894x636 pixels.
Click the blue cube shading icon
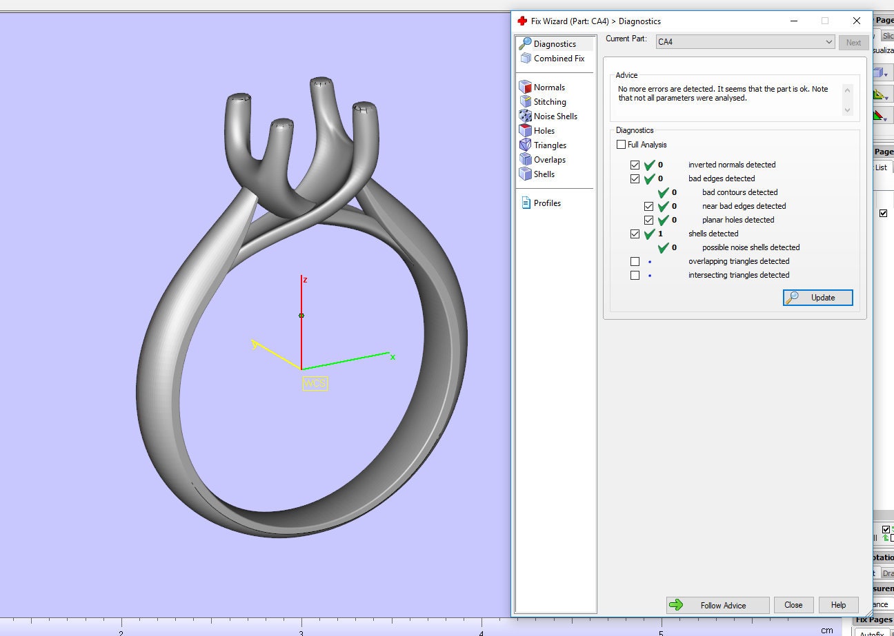pyautogui.click(x=877, y=72)
